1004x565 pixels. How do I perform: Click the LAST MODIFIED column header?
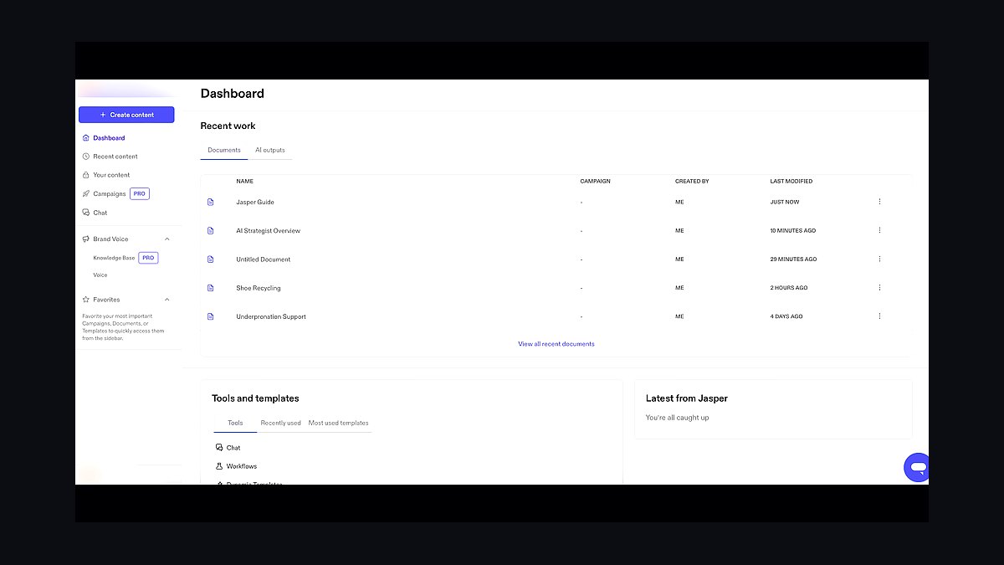791,181
